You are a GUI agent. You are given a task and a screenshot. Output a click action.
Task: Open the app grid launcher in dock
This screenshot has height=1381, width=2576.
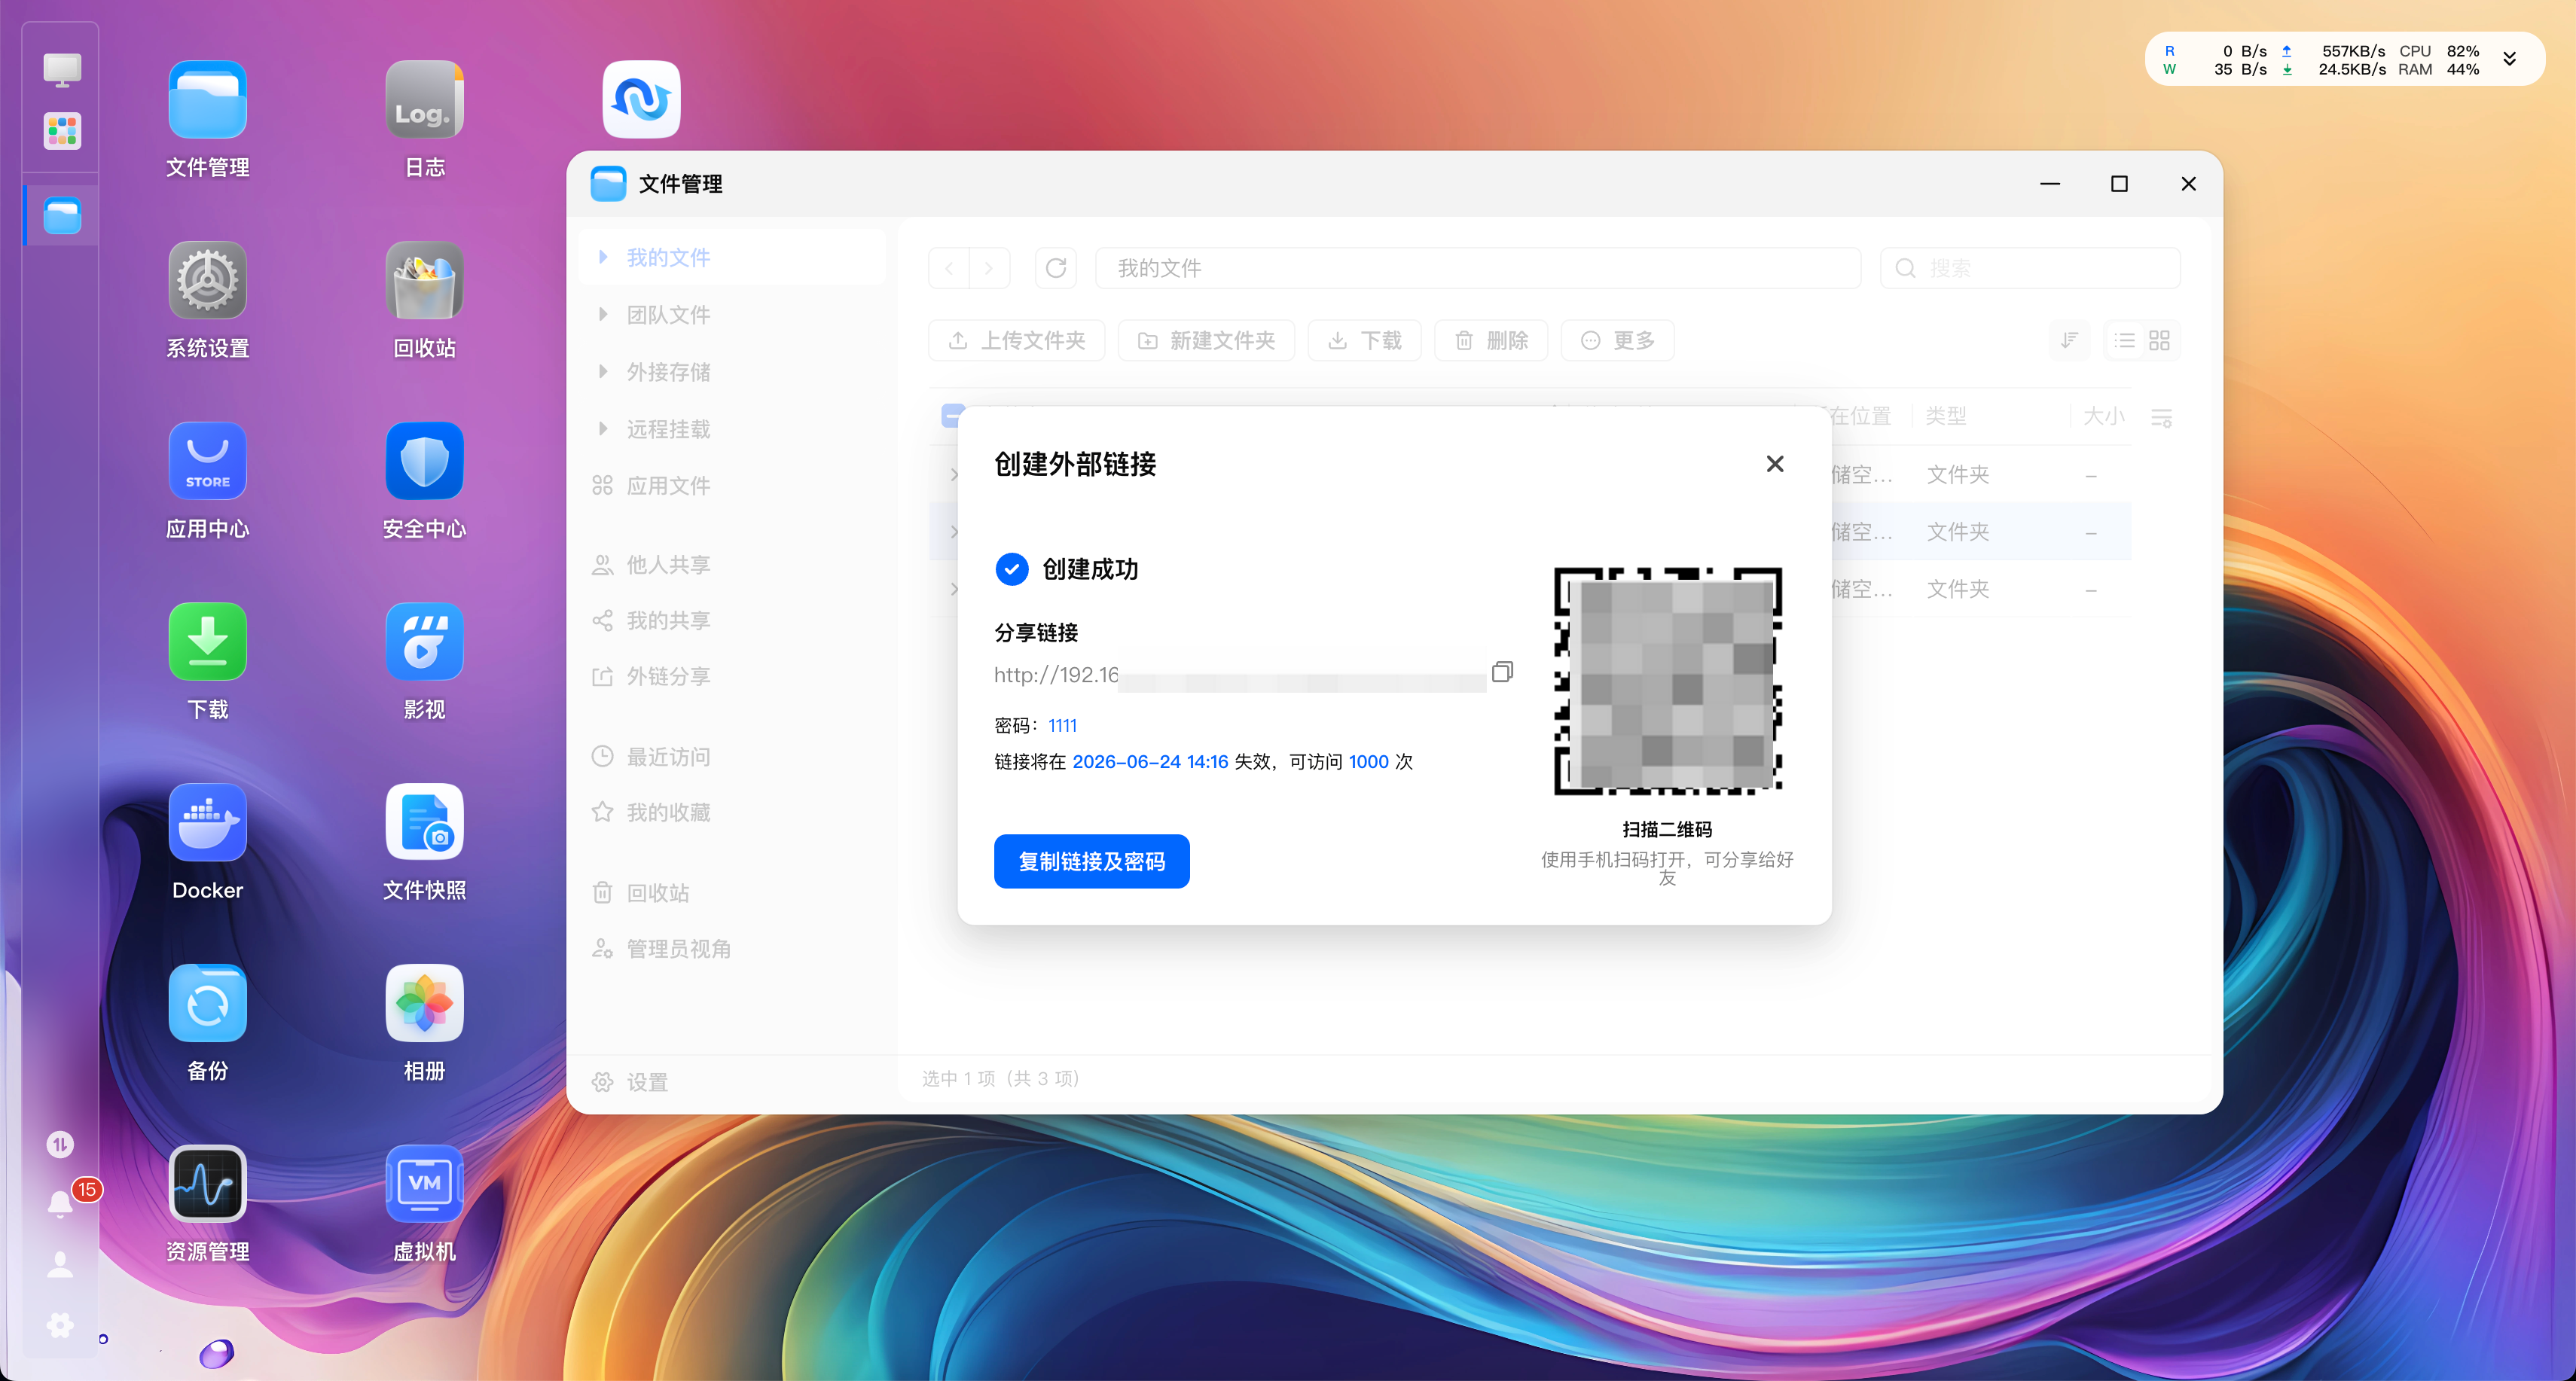(x=62, y=131)
